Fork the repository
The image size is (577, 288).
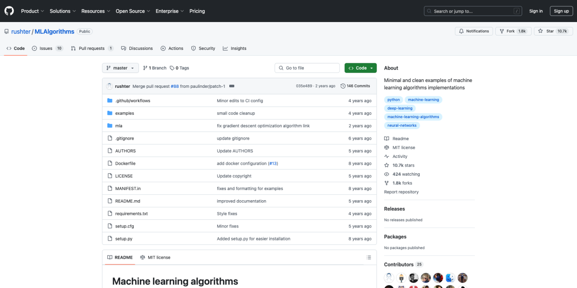click(513, 30)
